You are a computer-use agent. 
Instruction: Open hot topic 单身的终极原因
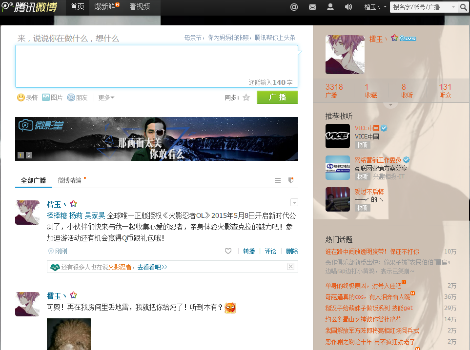364,286
